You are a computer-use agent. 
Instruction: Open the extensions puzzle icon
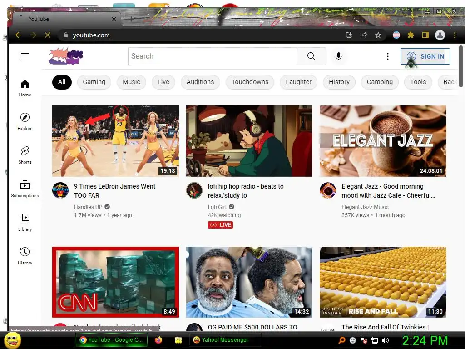411,35
